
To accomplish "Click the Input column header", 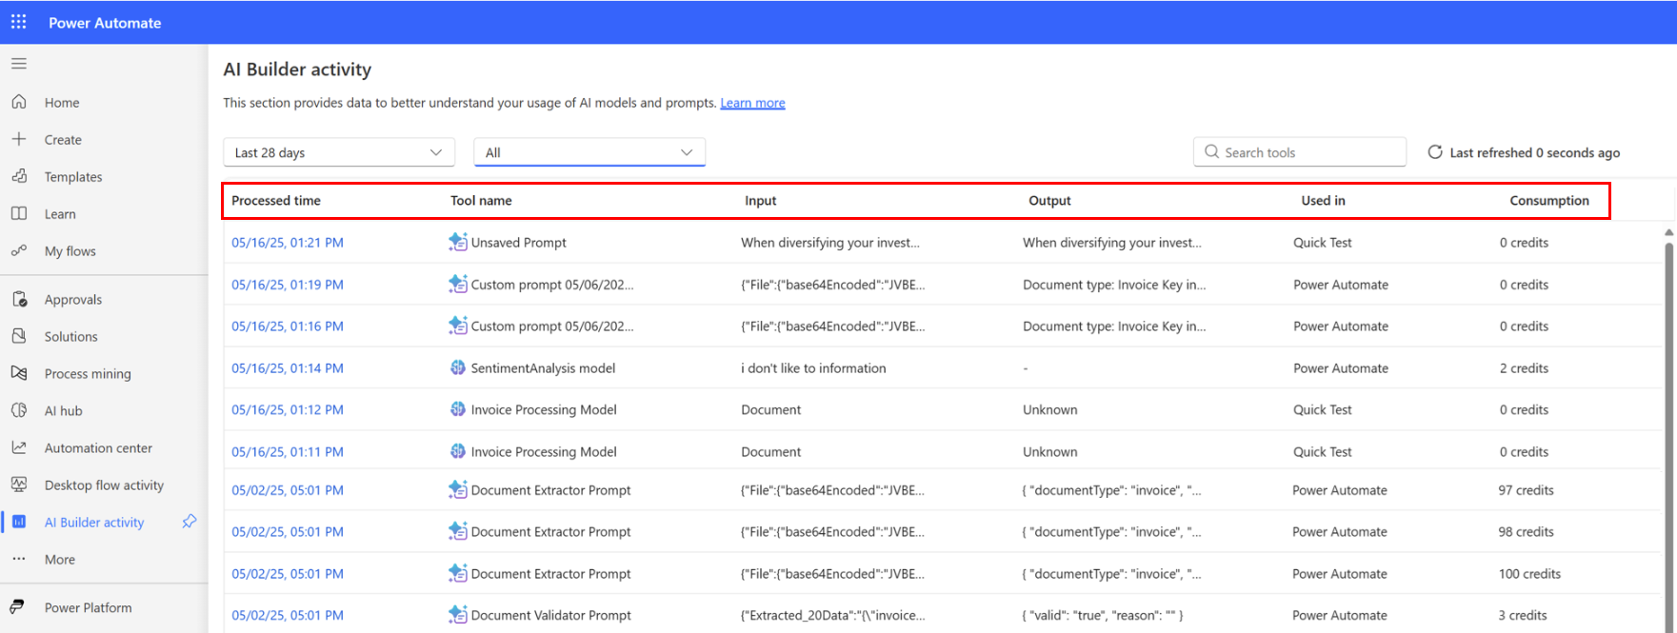I will pyautogui.click(x=761, y=201).
